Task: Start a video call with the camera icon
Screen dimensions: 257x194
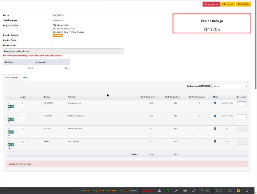Action: point(185,191)
